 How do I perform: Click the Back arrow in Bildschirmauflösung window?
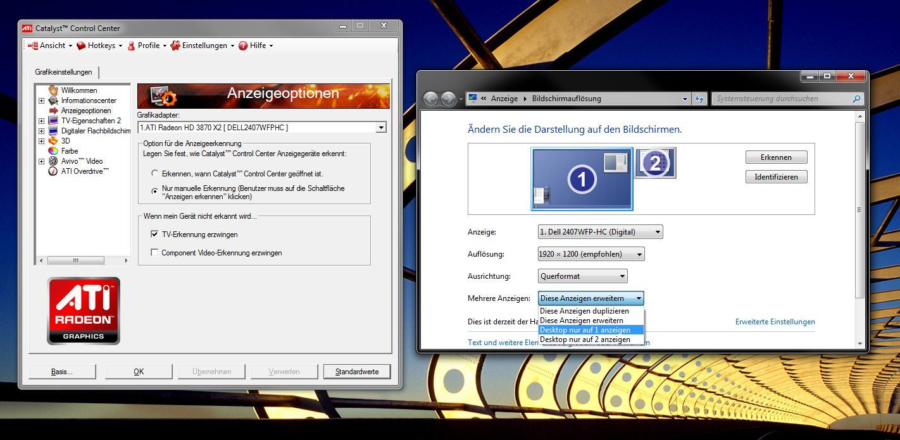[x=431, y=99]
